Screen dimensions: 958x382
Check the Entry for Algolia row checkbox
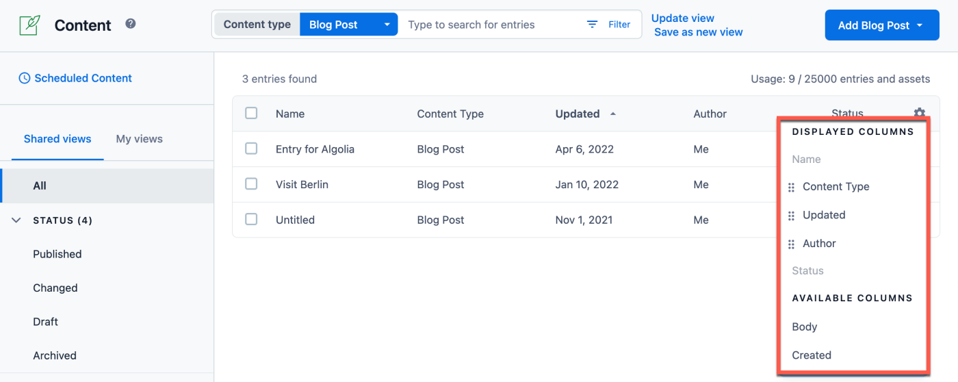pos(251,149)
